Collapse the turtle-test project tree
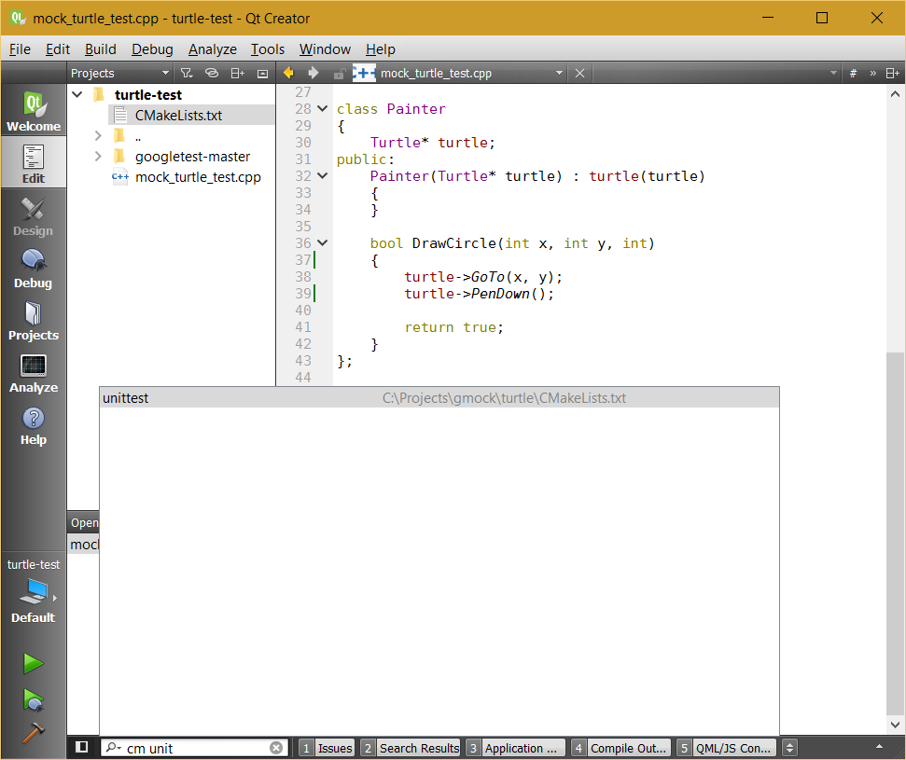Viewport: 906px width, 760px height. pos(77,94)
